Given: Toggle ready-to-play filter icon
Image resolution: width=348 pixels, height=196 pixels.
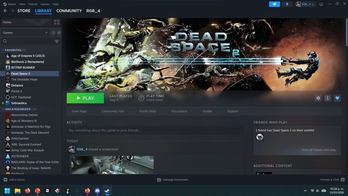Looking at the screenshot, I should coord(59,33).
